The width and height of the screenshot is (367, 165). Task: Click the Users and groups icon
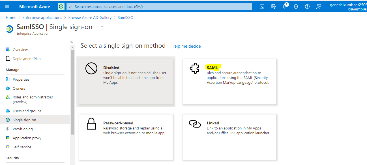(8, 111)
